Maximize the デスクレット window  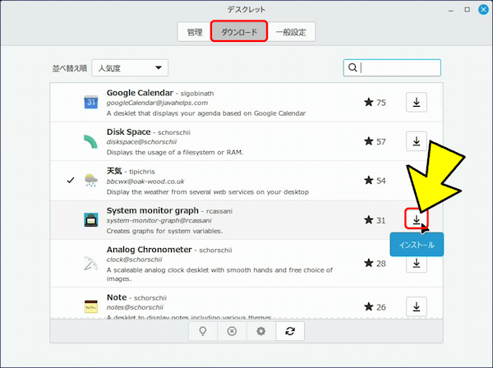click(x=468, y=10)
